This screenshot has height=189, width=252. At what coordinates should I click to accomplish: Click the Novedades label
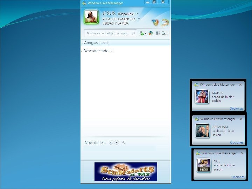tap(94, 143)
